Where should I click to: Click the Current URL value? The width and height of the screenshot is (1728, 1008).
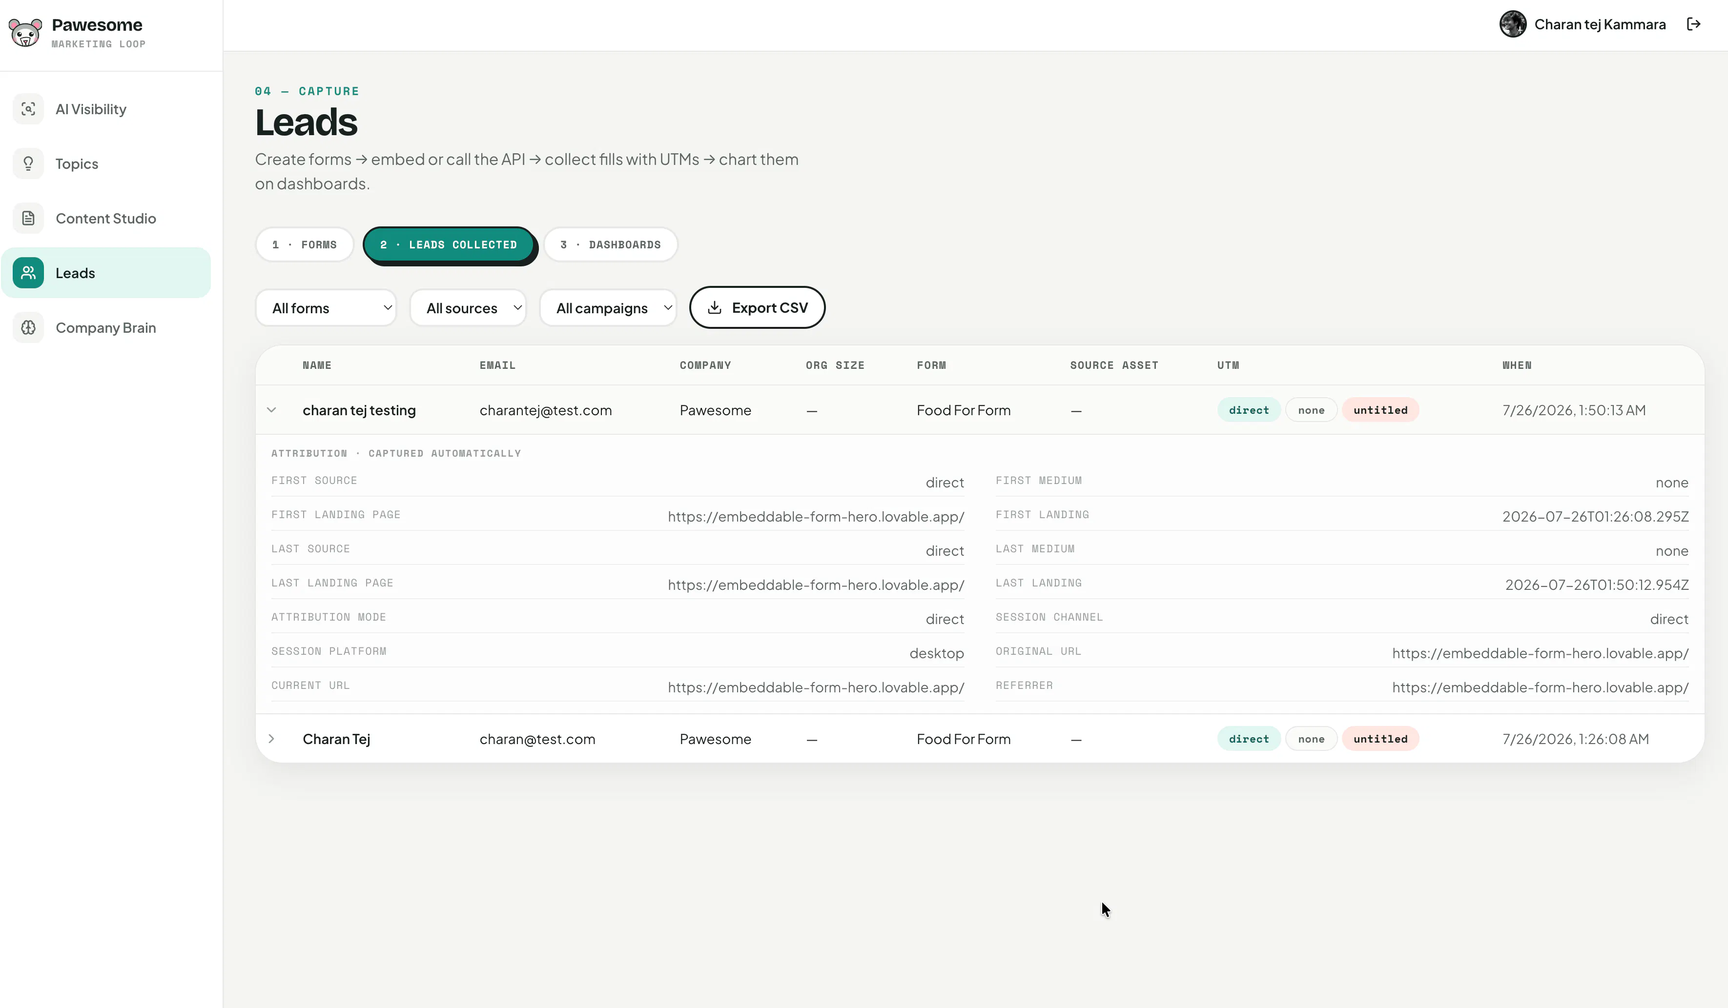click(x=816, y=687)
